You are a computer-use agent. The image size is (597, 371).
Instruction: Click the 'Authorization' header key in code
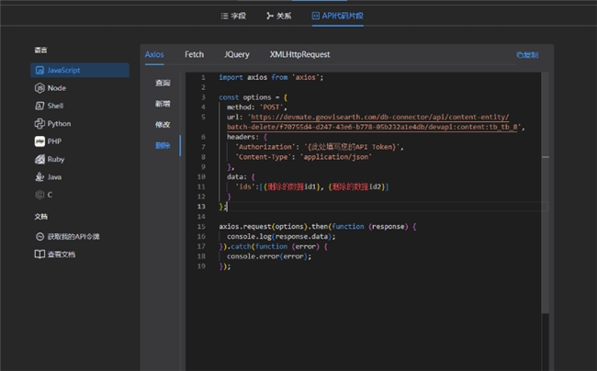coord(264,147)
